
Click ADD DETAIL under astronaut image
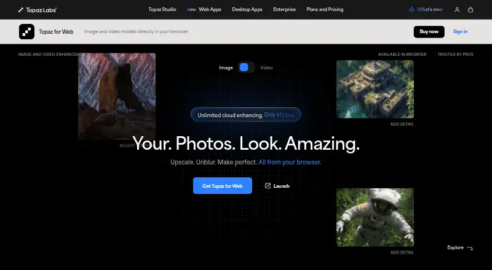[x=402, y=252]
